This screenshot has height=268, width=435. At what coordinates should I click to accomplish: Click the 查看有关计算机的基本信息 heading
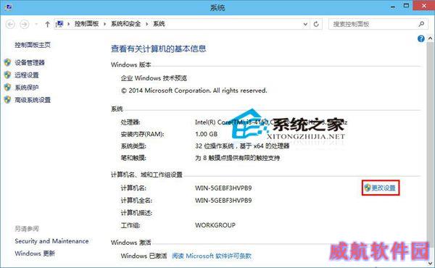pos(159,49)
